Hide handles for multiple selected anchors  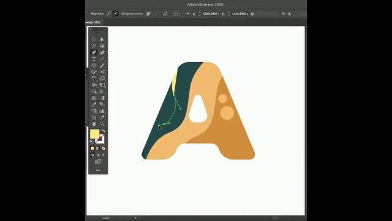click(115, 14)
